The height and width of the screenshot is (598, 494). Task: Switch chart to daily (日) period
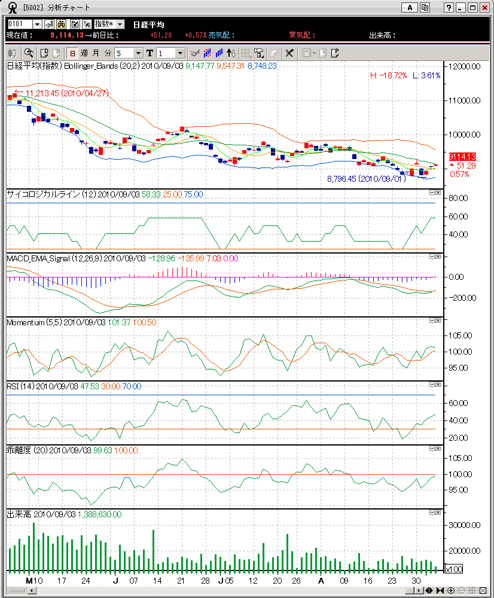click(x=72, y=53)
